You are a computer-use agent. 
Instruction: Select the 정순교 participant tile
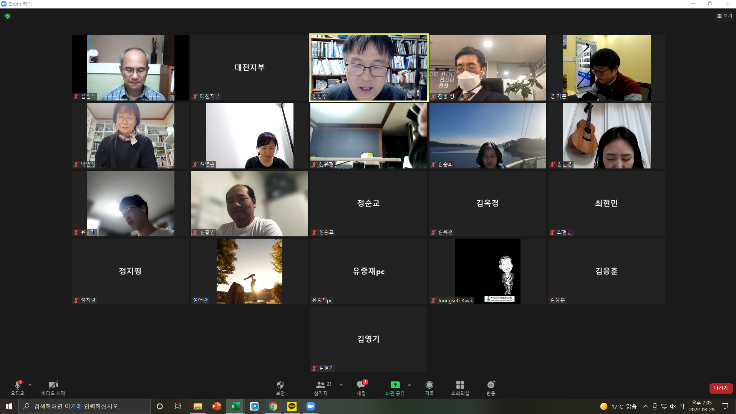pos(369,203)
